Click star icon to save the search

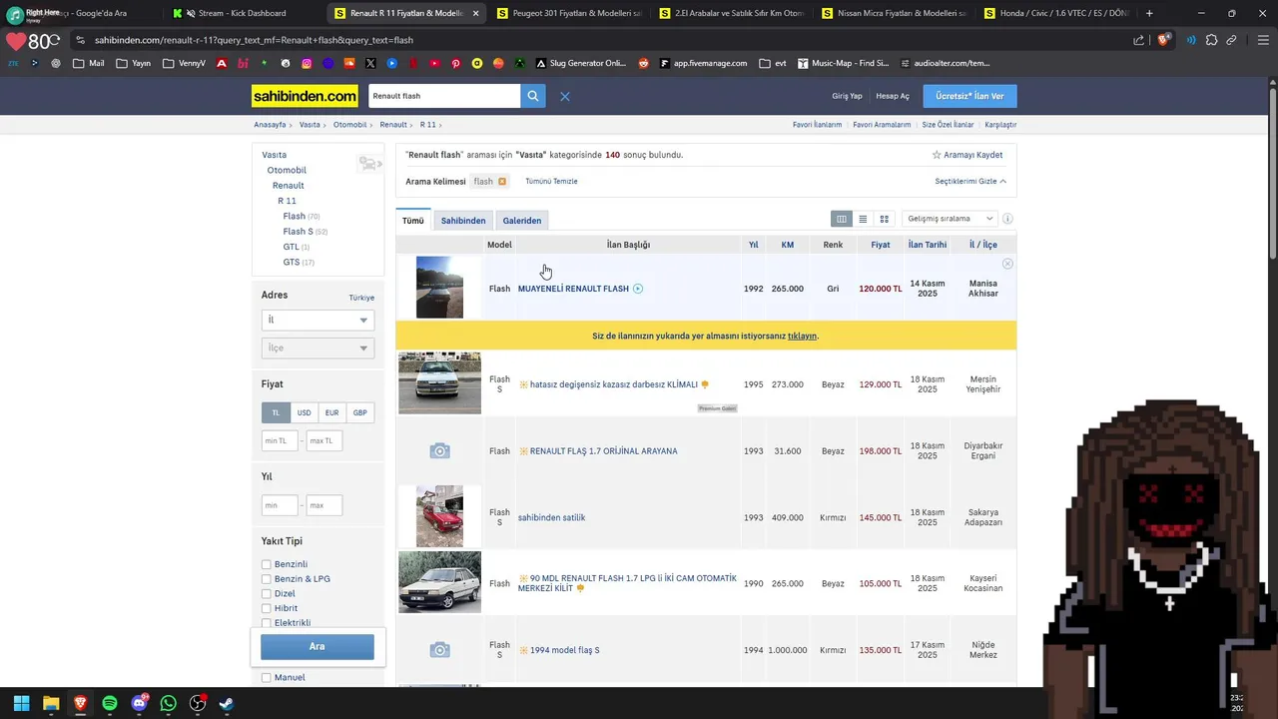point(937,155)
